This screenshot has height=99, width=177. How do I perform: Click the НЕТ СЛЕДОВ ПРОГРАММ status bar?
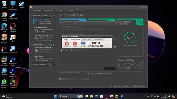pos(116,73)
